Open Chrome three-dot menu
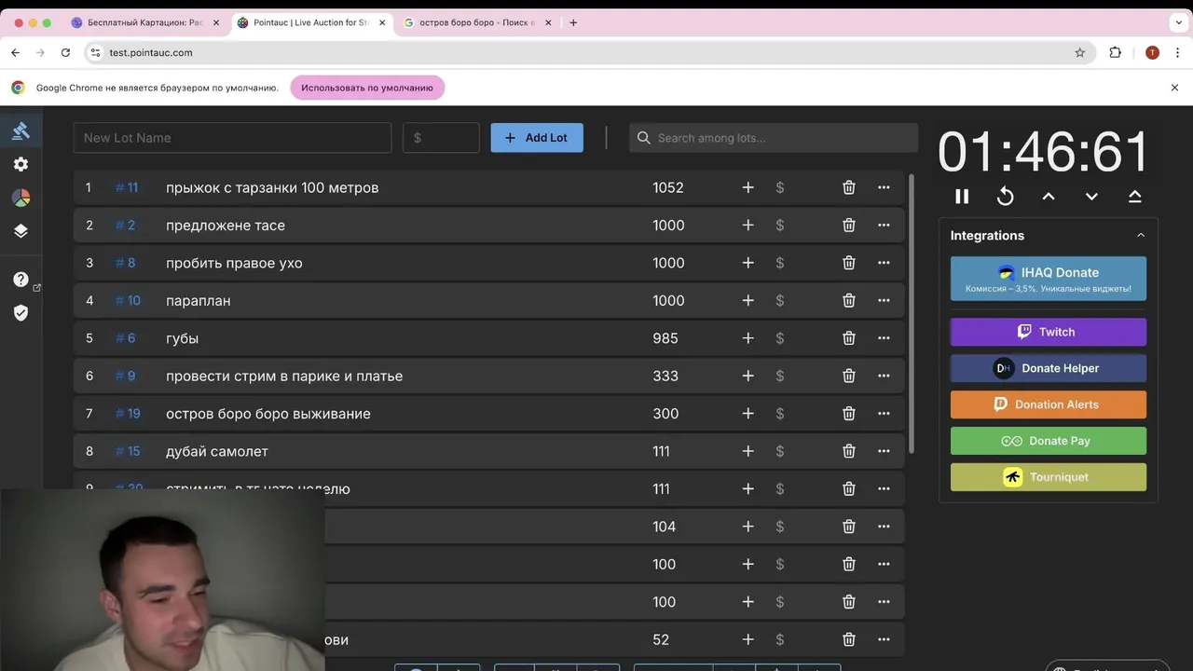The height and width of the screenshot is (671, 1193). point(1176,53)
